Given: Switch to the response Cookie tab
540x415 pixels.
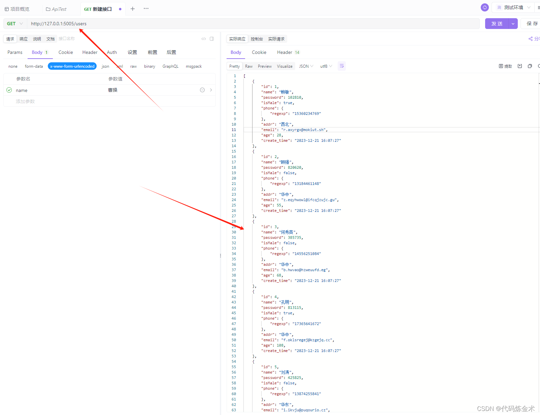Looking at the screenshot, I should (259, 52).
